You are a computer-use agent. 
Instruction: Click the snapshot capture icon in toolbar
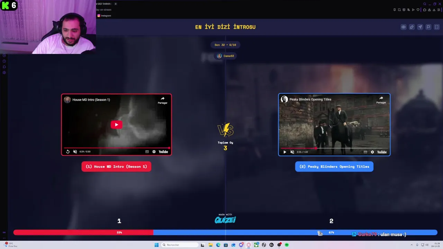[399, 10]
